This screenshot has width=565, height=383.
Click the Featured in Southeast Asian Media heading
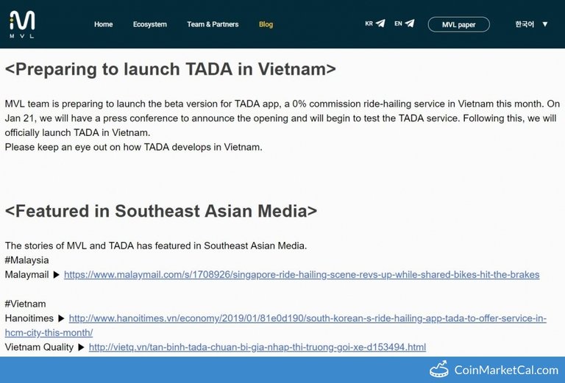coord(161,211)
